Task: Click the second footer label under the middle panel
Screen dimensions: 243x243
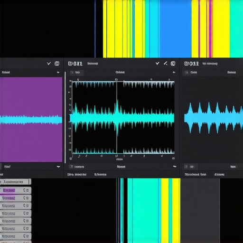Action: point(100,175)
